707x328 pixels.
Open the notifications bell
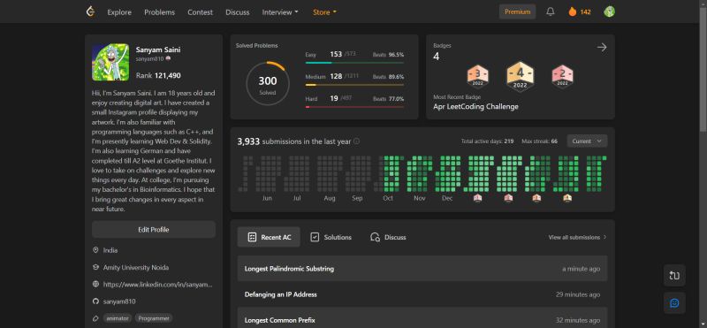(550, 12)
